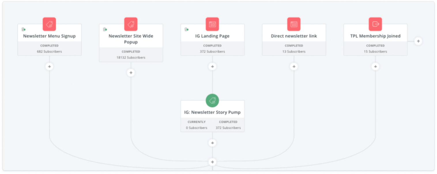This screenshot has height=174, width=437.
Task: Select the exit icon on TPL Membership Joined
Action: point(375,24)
